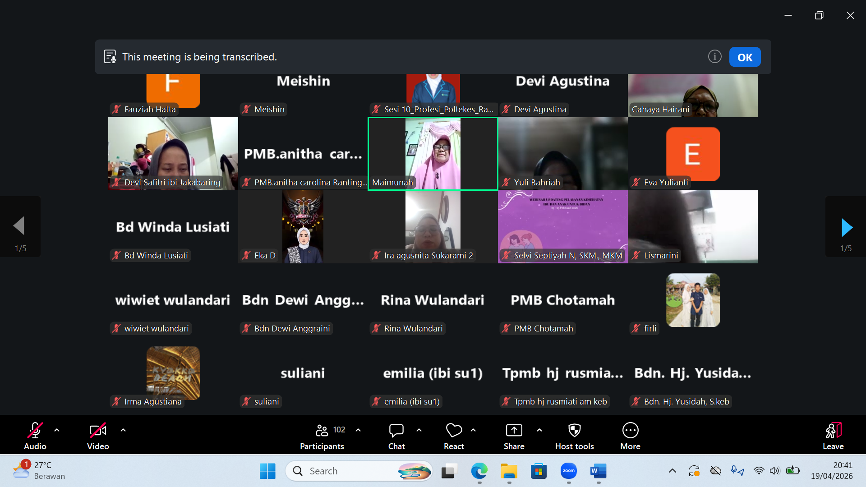Click "Sesi 10_Profesi_Poltekes_Ra..." name label
The height and width of the screenshot is (487, 866).
[439, 109]
